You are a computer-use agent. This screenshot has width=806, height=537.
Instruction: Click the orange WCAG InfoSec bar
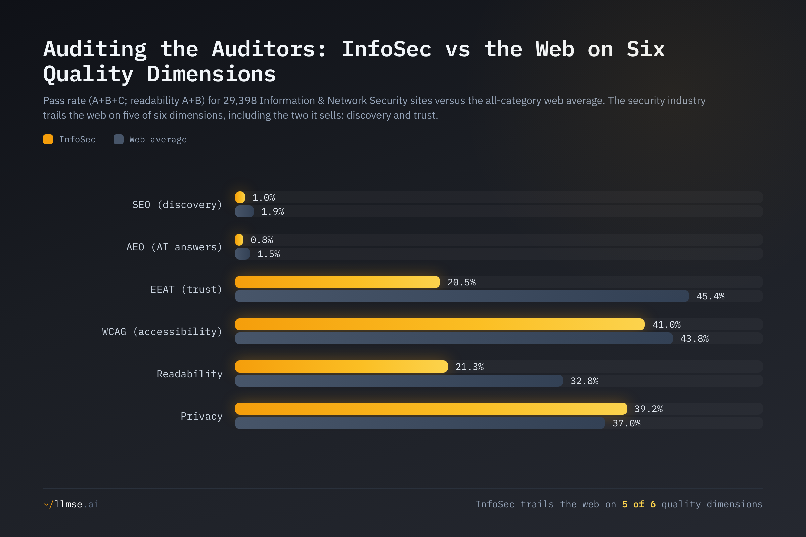click(440, 324)
